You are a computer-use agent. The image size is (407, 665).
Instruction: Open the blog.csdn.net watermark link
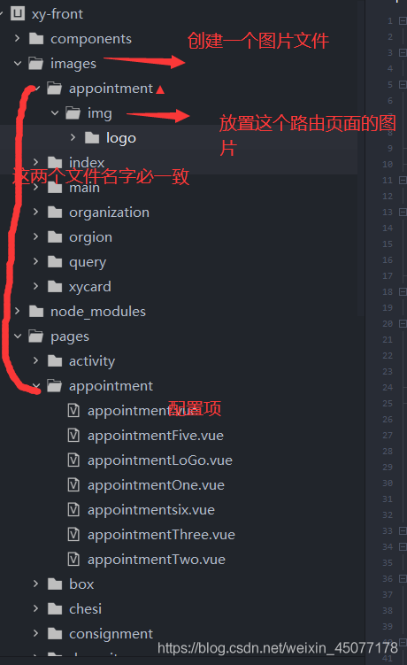tap(278, 648)
